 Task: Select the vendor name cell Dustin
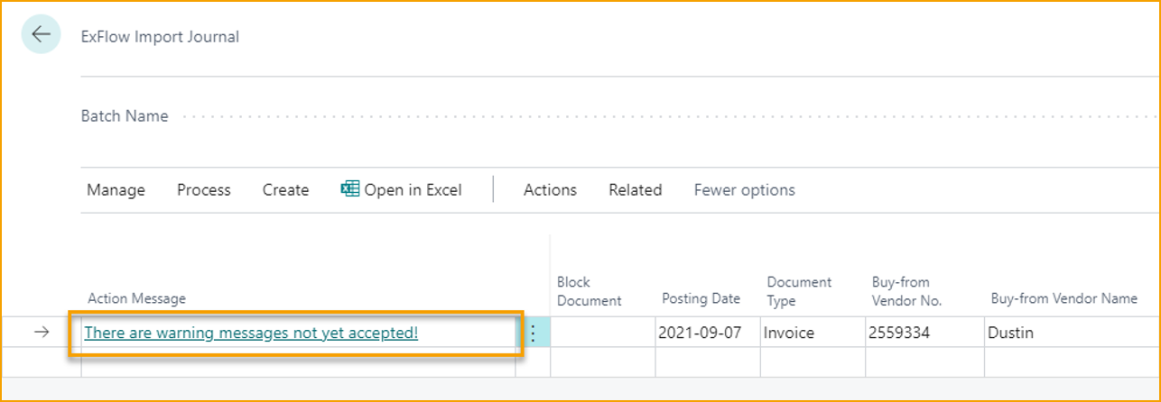pos(1073,333)
